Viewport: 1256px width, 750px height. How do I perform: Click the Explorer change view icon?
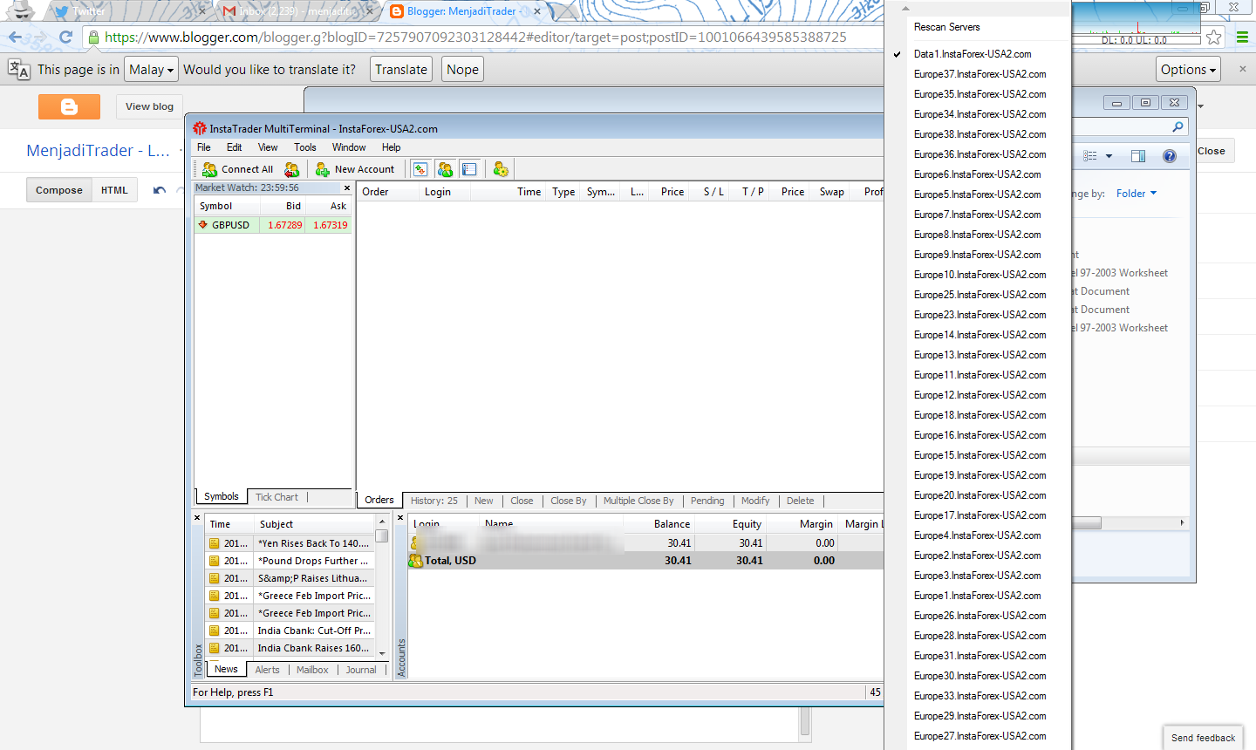pyautogui.click(x=1090, y=156)
